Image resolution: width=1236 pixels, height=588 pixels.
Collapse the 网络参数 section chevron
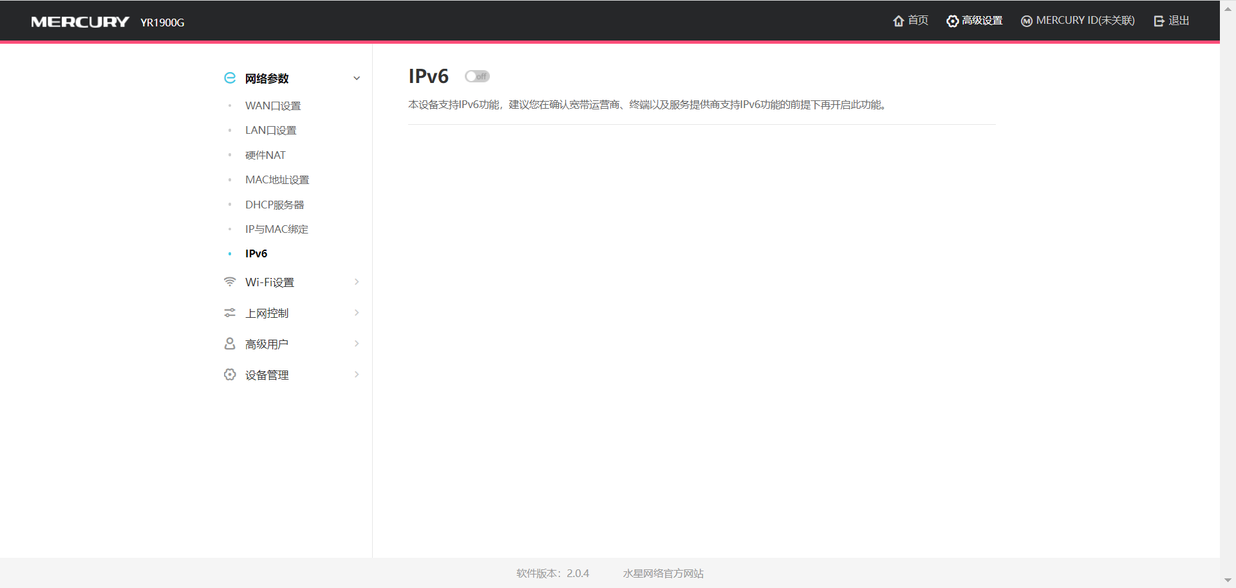click(357, 77)
